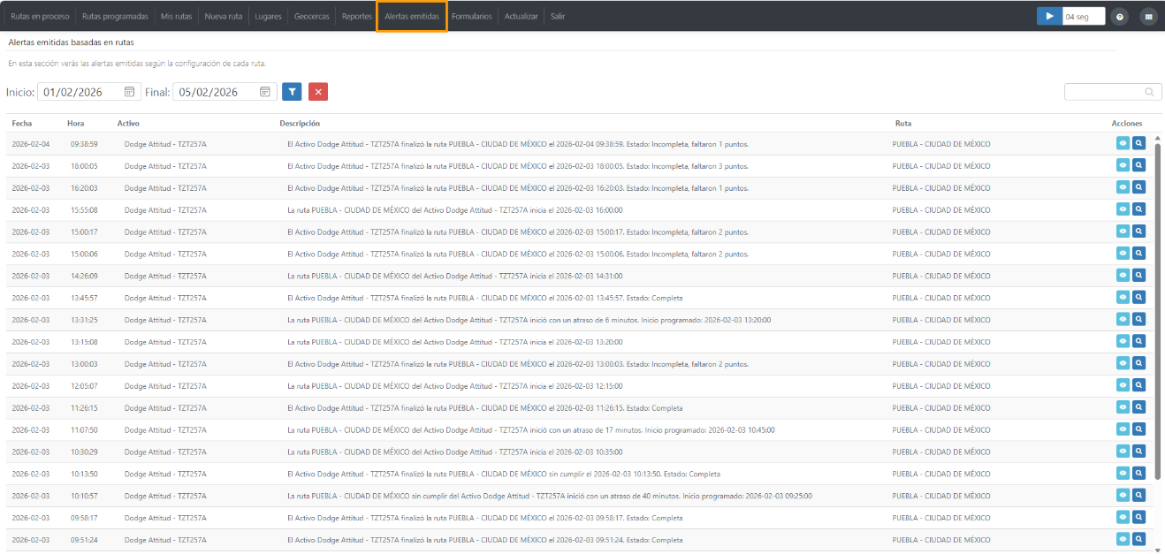Click the Actualizar link

(x=521, y=16)
